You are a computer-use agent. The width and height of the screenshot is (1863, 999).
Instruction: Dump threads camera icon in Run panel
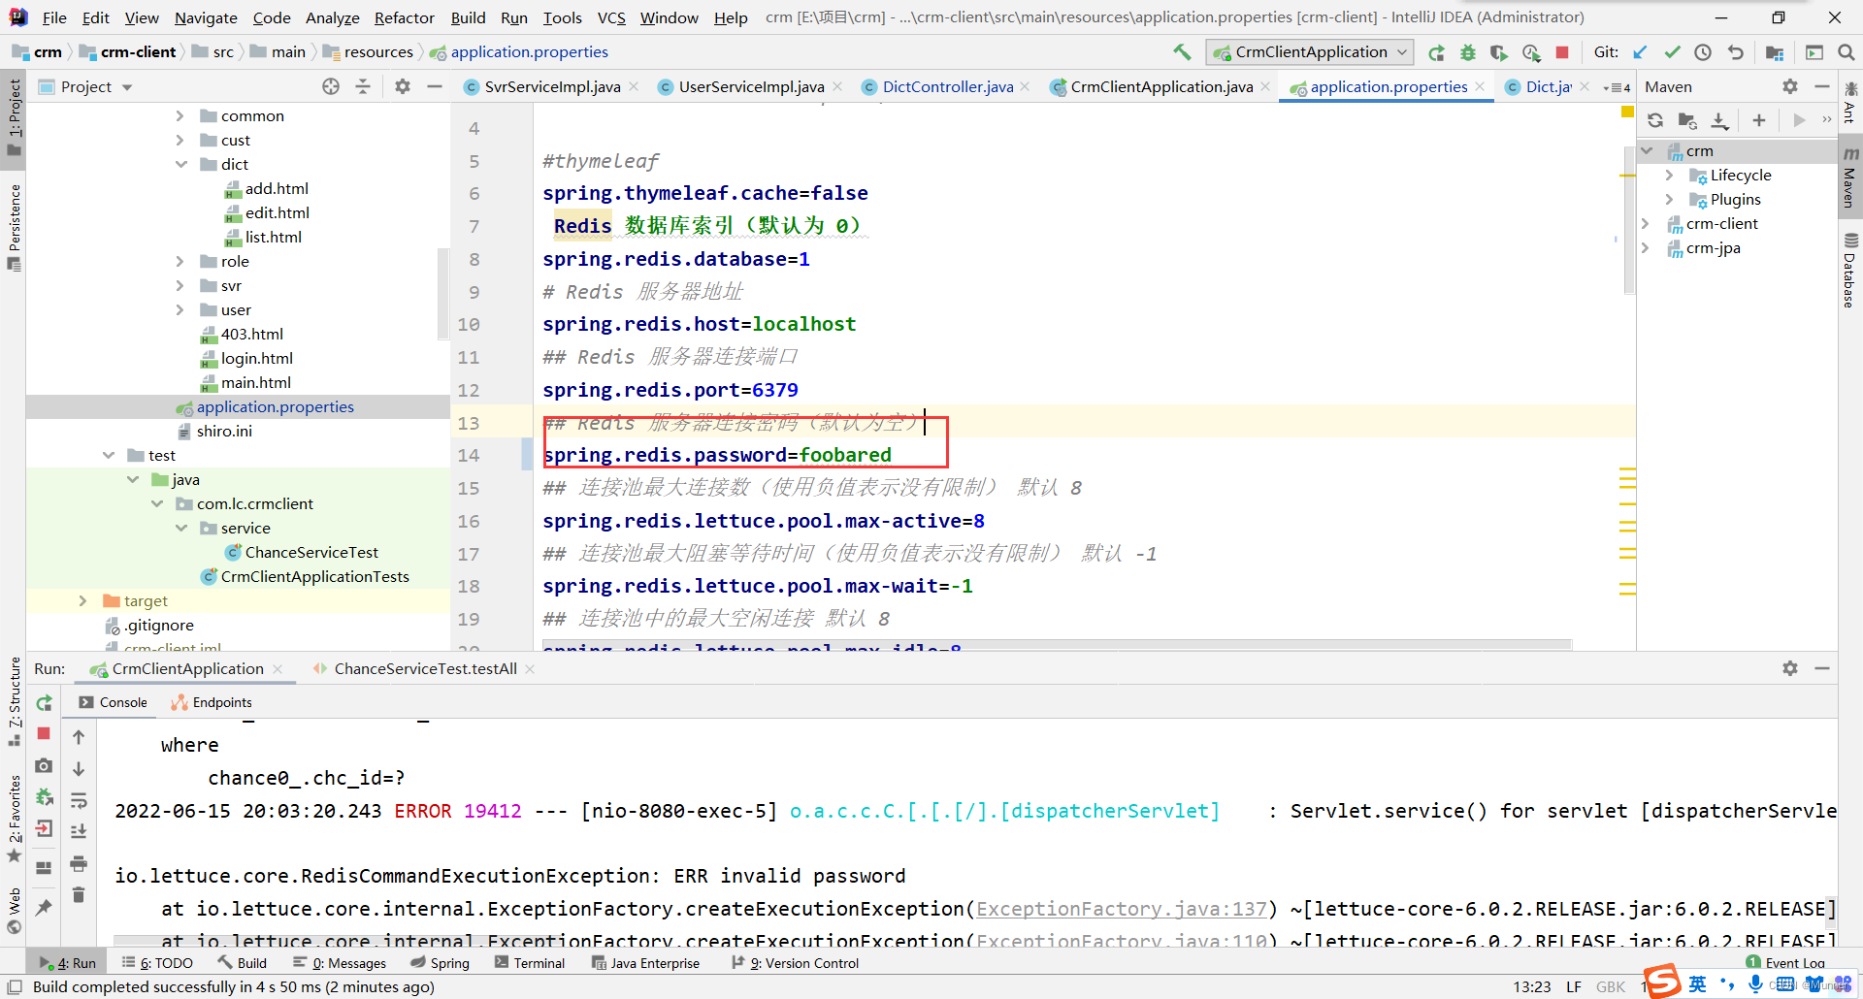[x=44, y=766]
